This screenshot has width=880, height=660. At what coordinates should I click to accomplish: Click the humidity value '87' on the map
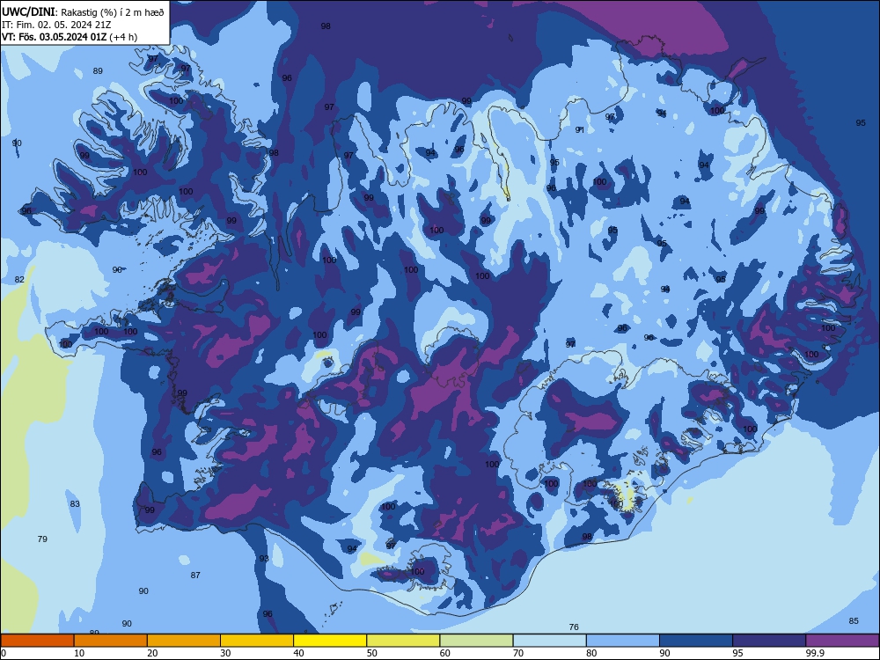point(195,576)
